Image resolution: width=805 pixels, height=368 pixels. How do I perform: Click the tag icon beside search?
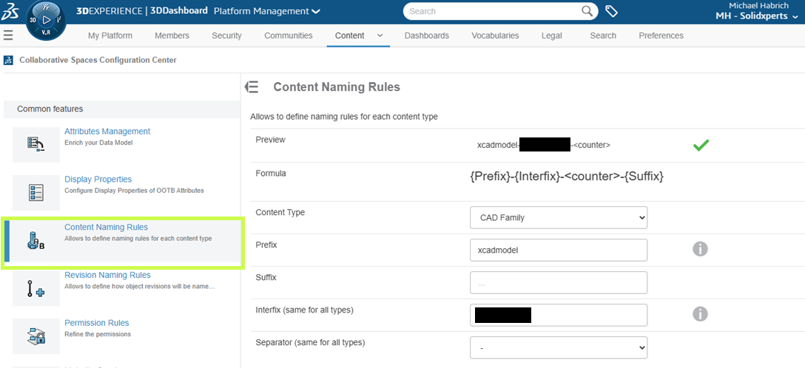[x=612, y=11]
